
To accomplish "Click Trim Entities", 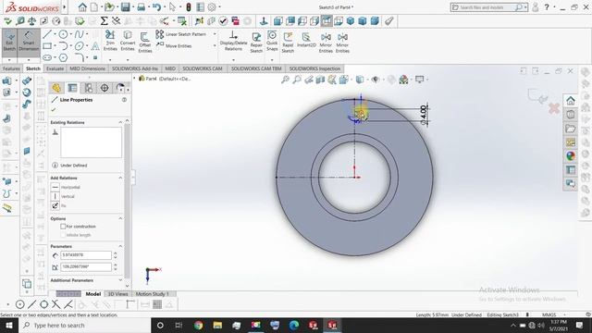I will point(110,41).
